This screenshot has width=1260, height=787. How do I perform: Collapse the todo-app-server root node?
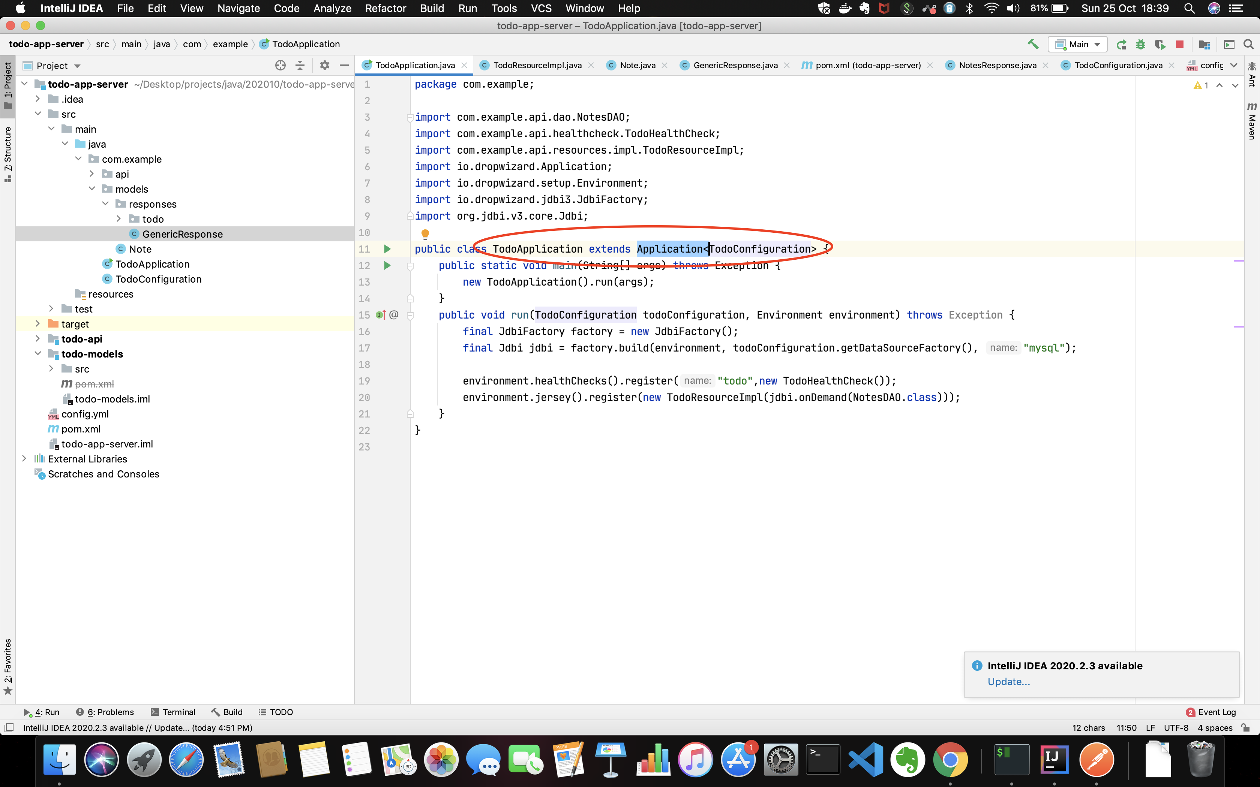click(24, 83)
